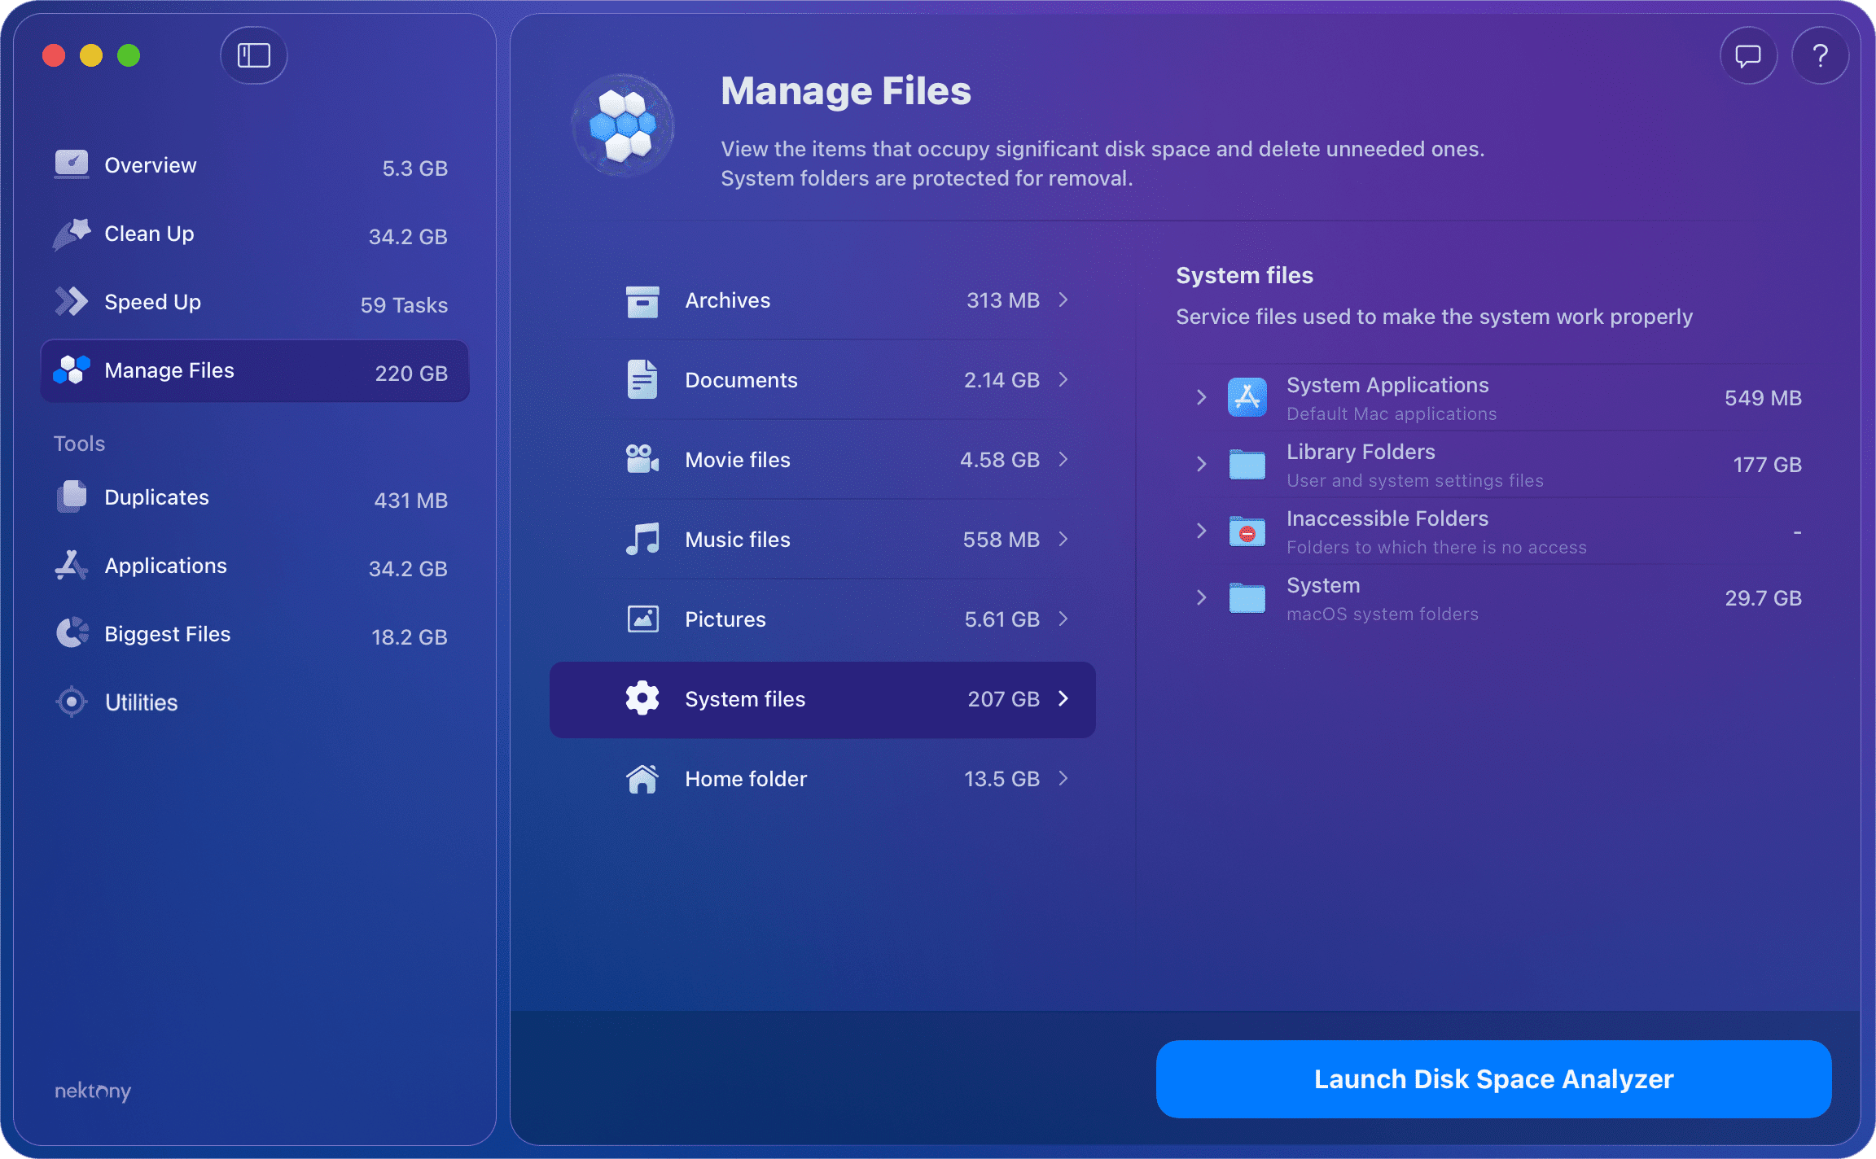Screen dimensions: 1876x1159
Task: Expand the System Applications row
Action: tap(1202, 397)
